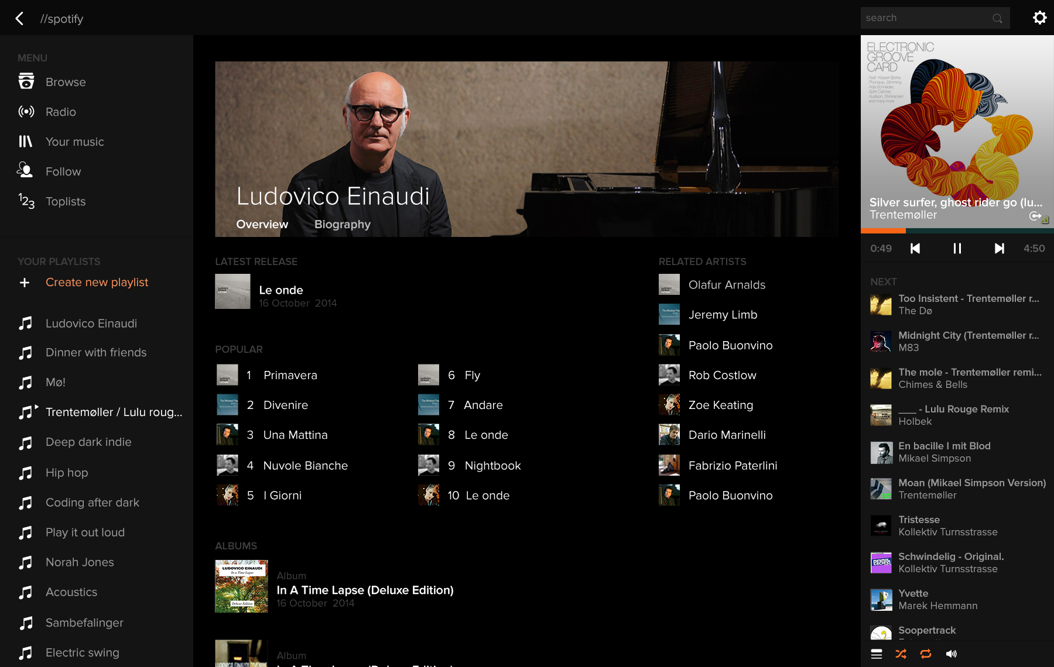Toggle repeat mode

click(x=926, y=654)
